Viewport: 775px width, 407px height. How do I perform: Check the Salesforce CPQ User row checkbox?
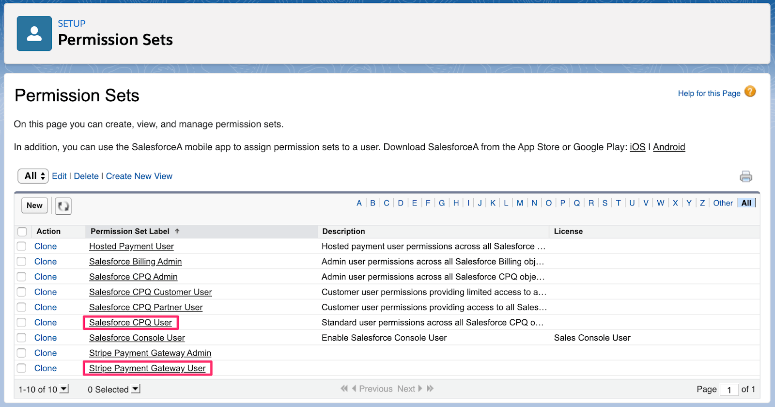tap(21, 323)
